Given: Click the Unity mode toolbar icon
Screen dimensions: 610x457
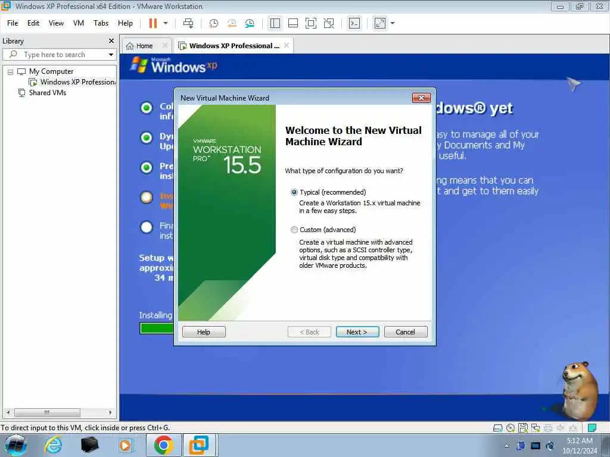Looking at the screenshot, I should [x=329, y=23].
